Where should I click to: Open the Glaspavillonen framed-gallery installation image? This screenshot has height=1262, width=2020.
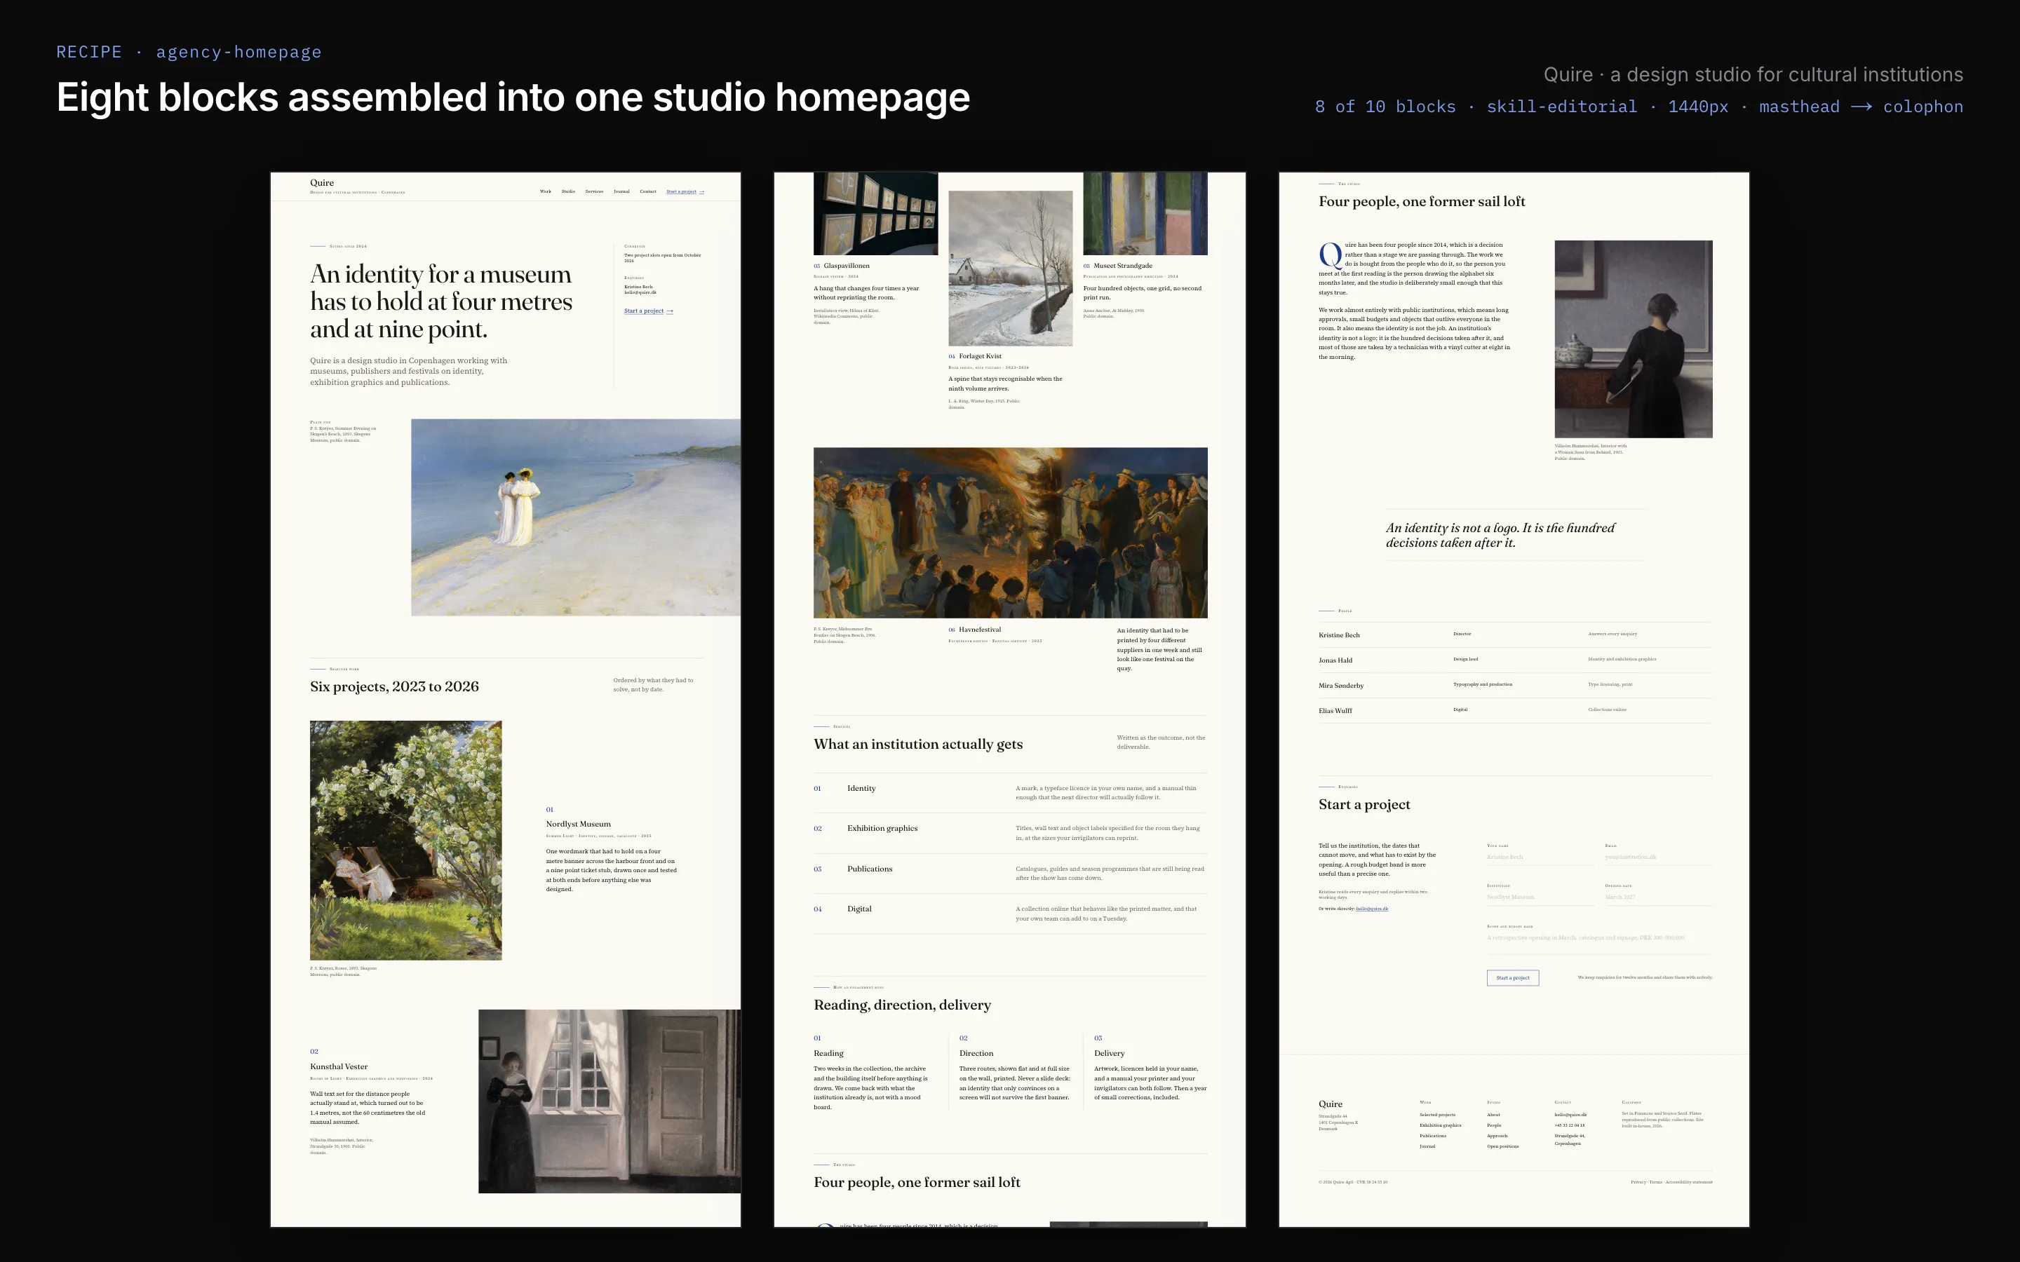[875, 214]
